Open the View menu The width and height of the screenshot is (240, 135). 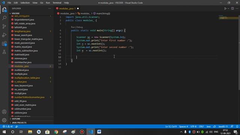click(35, 3)
